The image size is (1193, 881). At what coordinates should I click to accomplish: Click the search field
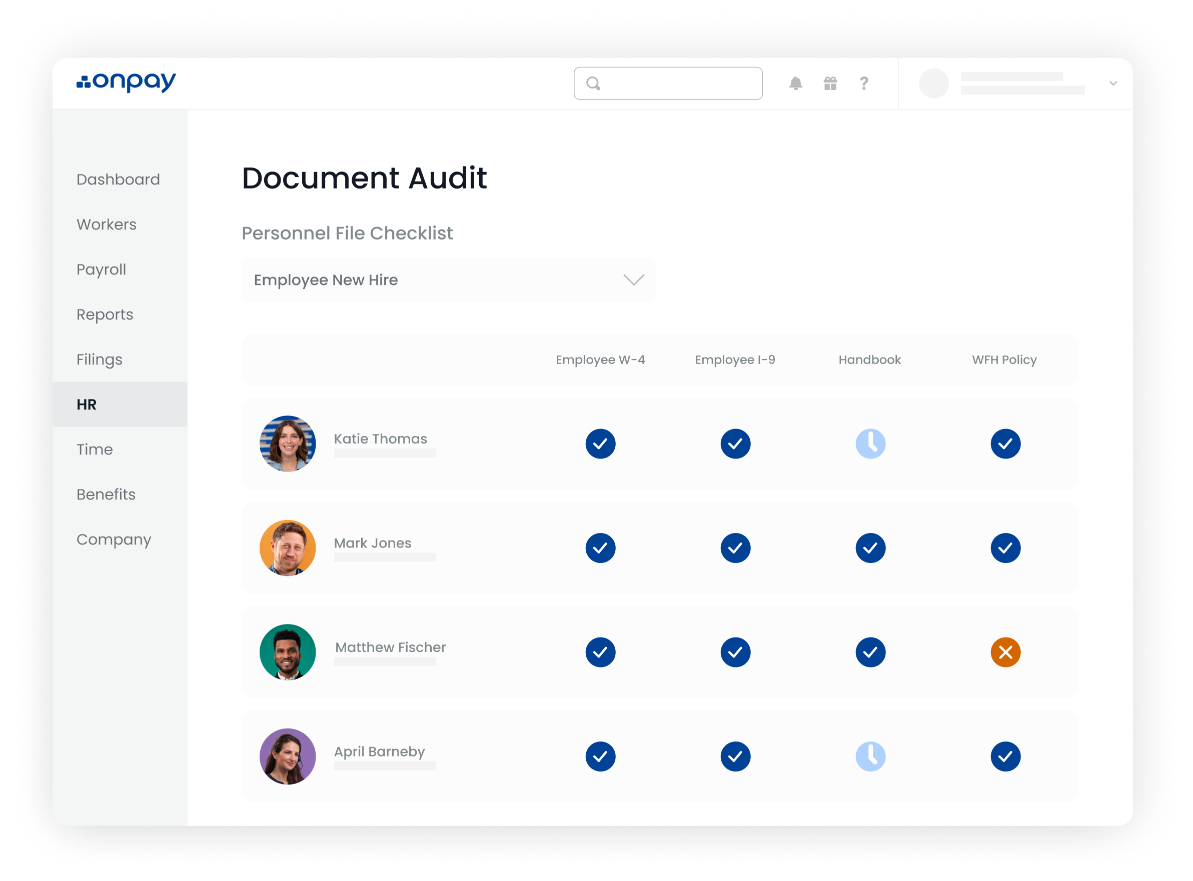coord(668,83)
